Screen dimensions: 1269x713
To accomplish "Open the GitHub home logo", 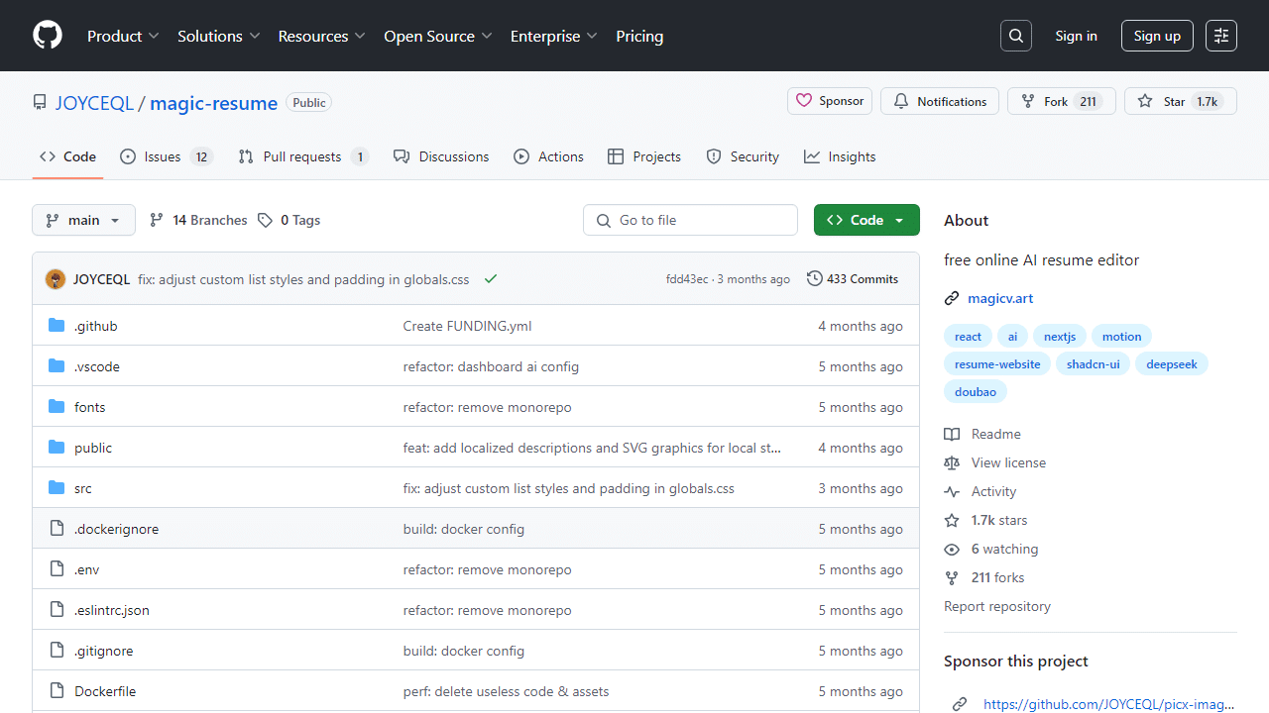I will point(48,36).
